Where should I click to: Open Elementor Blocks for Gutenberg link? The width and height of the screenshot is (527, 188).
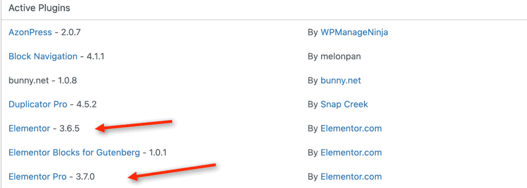click(74, 153)
